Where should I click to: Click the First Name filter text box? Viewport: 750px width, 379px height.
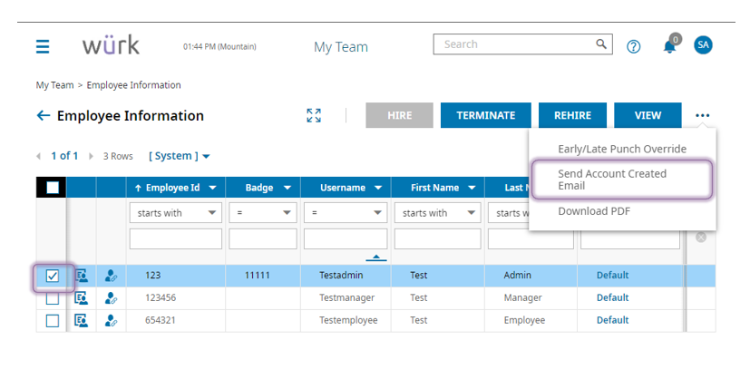coord(438,238)
